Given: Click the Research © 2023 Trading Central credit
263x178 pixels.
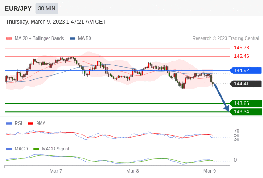Looking at the screenshot, I should [x=226, y=39].
